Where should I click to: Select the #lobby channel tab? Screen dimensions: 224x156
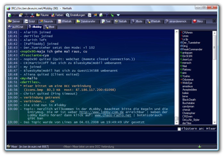35,27
